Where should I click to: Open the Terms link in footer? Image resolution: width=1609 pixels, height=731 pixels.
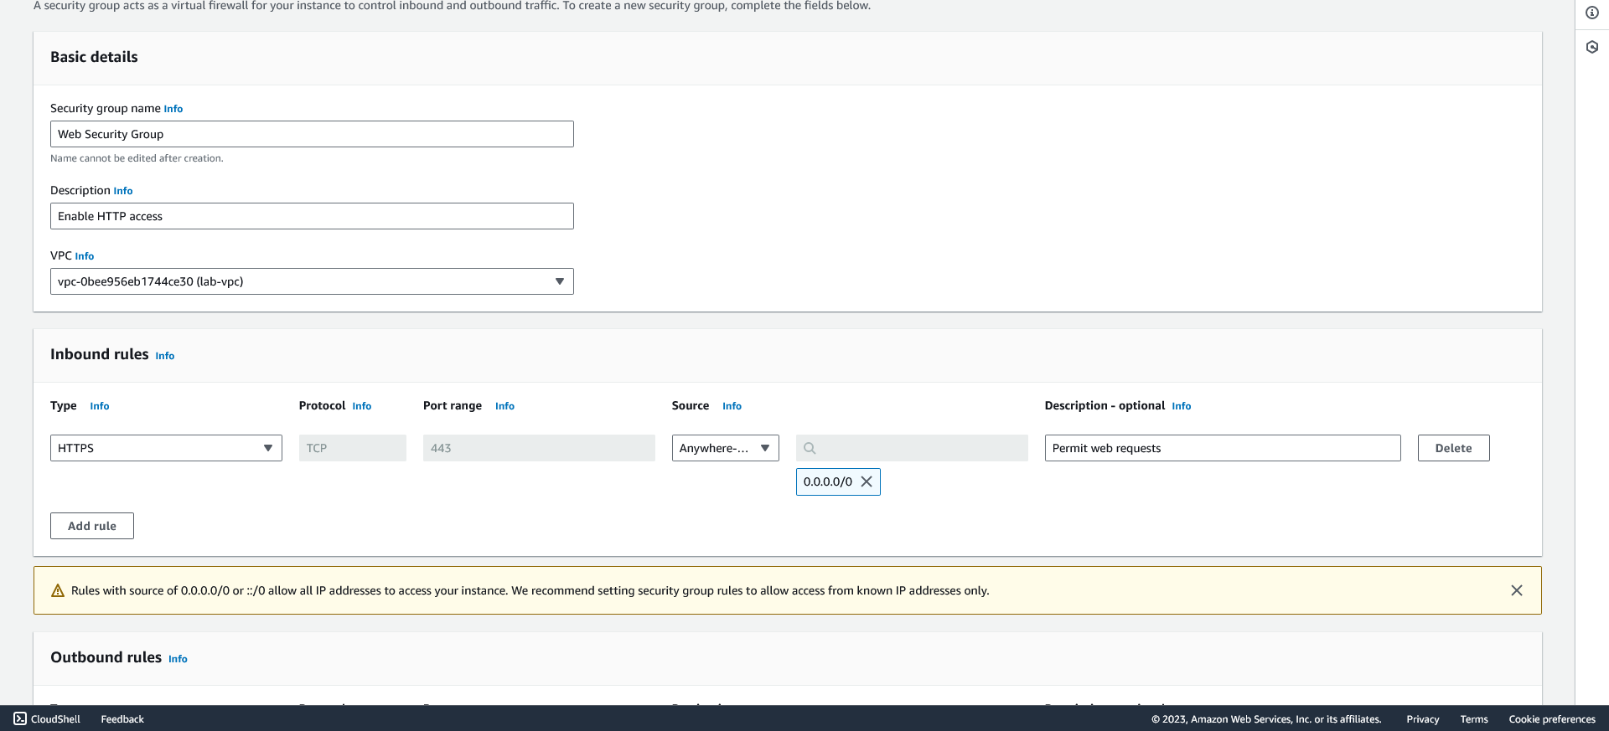(x=1474, y=719)
